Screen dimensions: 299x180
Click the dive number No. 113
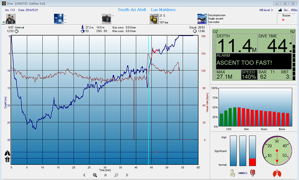click(x=10, y=10)
